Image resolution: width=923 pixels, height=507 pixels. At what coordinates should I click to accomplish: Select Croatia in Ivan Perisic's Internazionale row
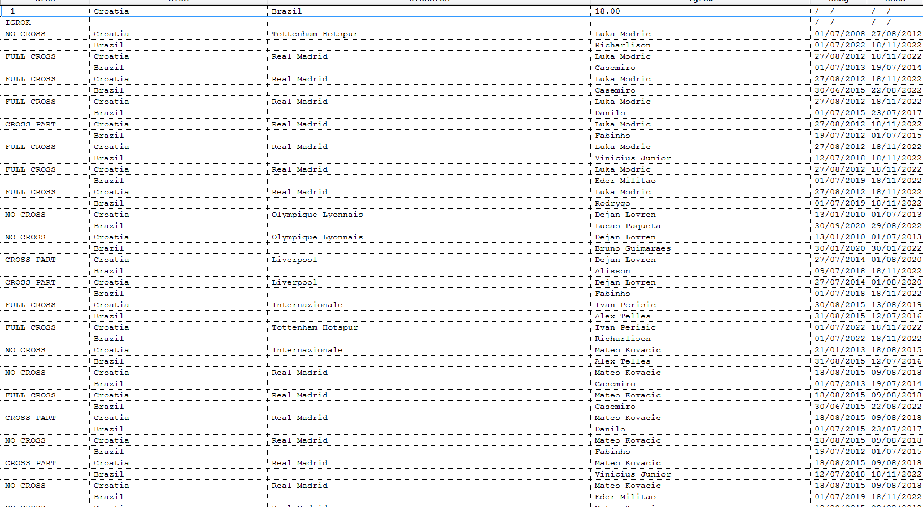pos(111,305)
